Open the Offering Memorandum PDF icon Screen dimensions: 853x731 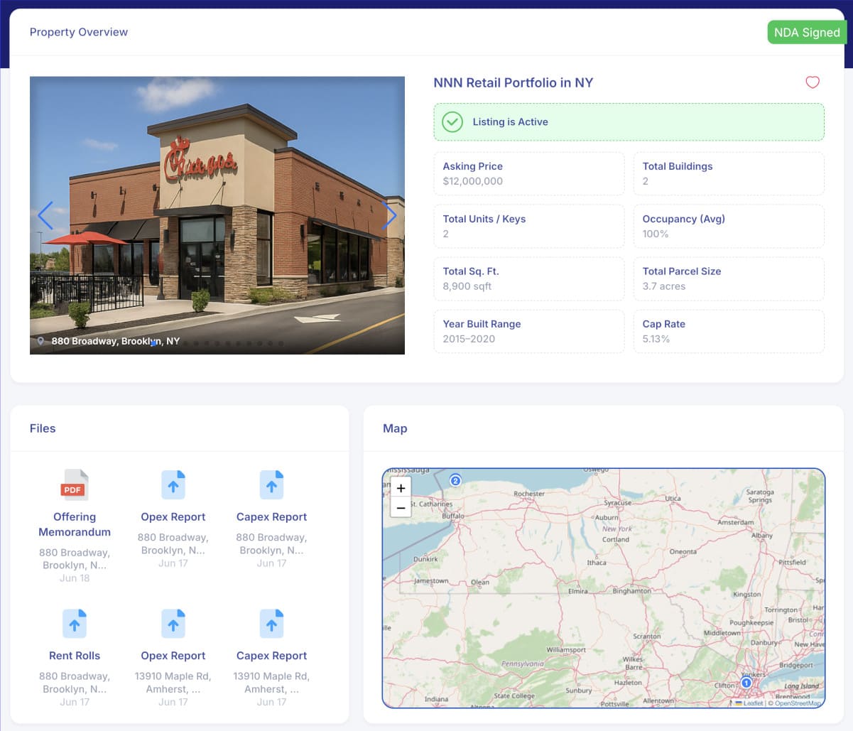pos(75,485)
